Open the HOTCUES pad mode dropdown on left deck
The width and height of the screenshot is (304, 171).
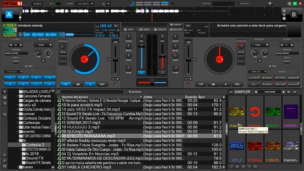tap(13, 72)
